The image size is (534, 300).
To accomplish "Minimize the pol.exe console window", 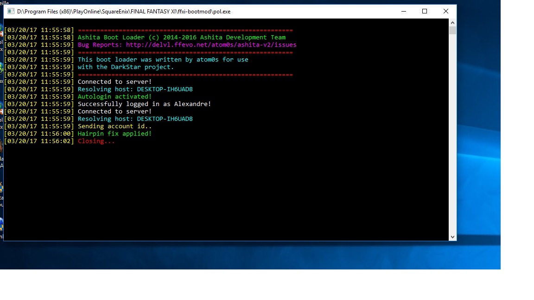I will point(403,12).
